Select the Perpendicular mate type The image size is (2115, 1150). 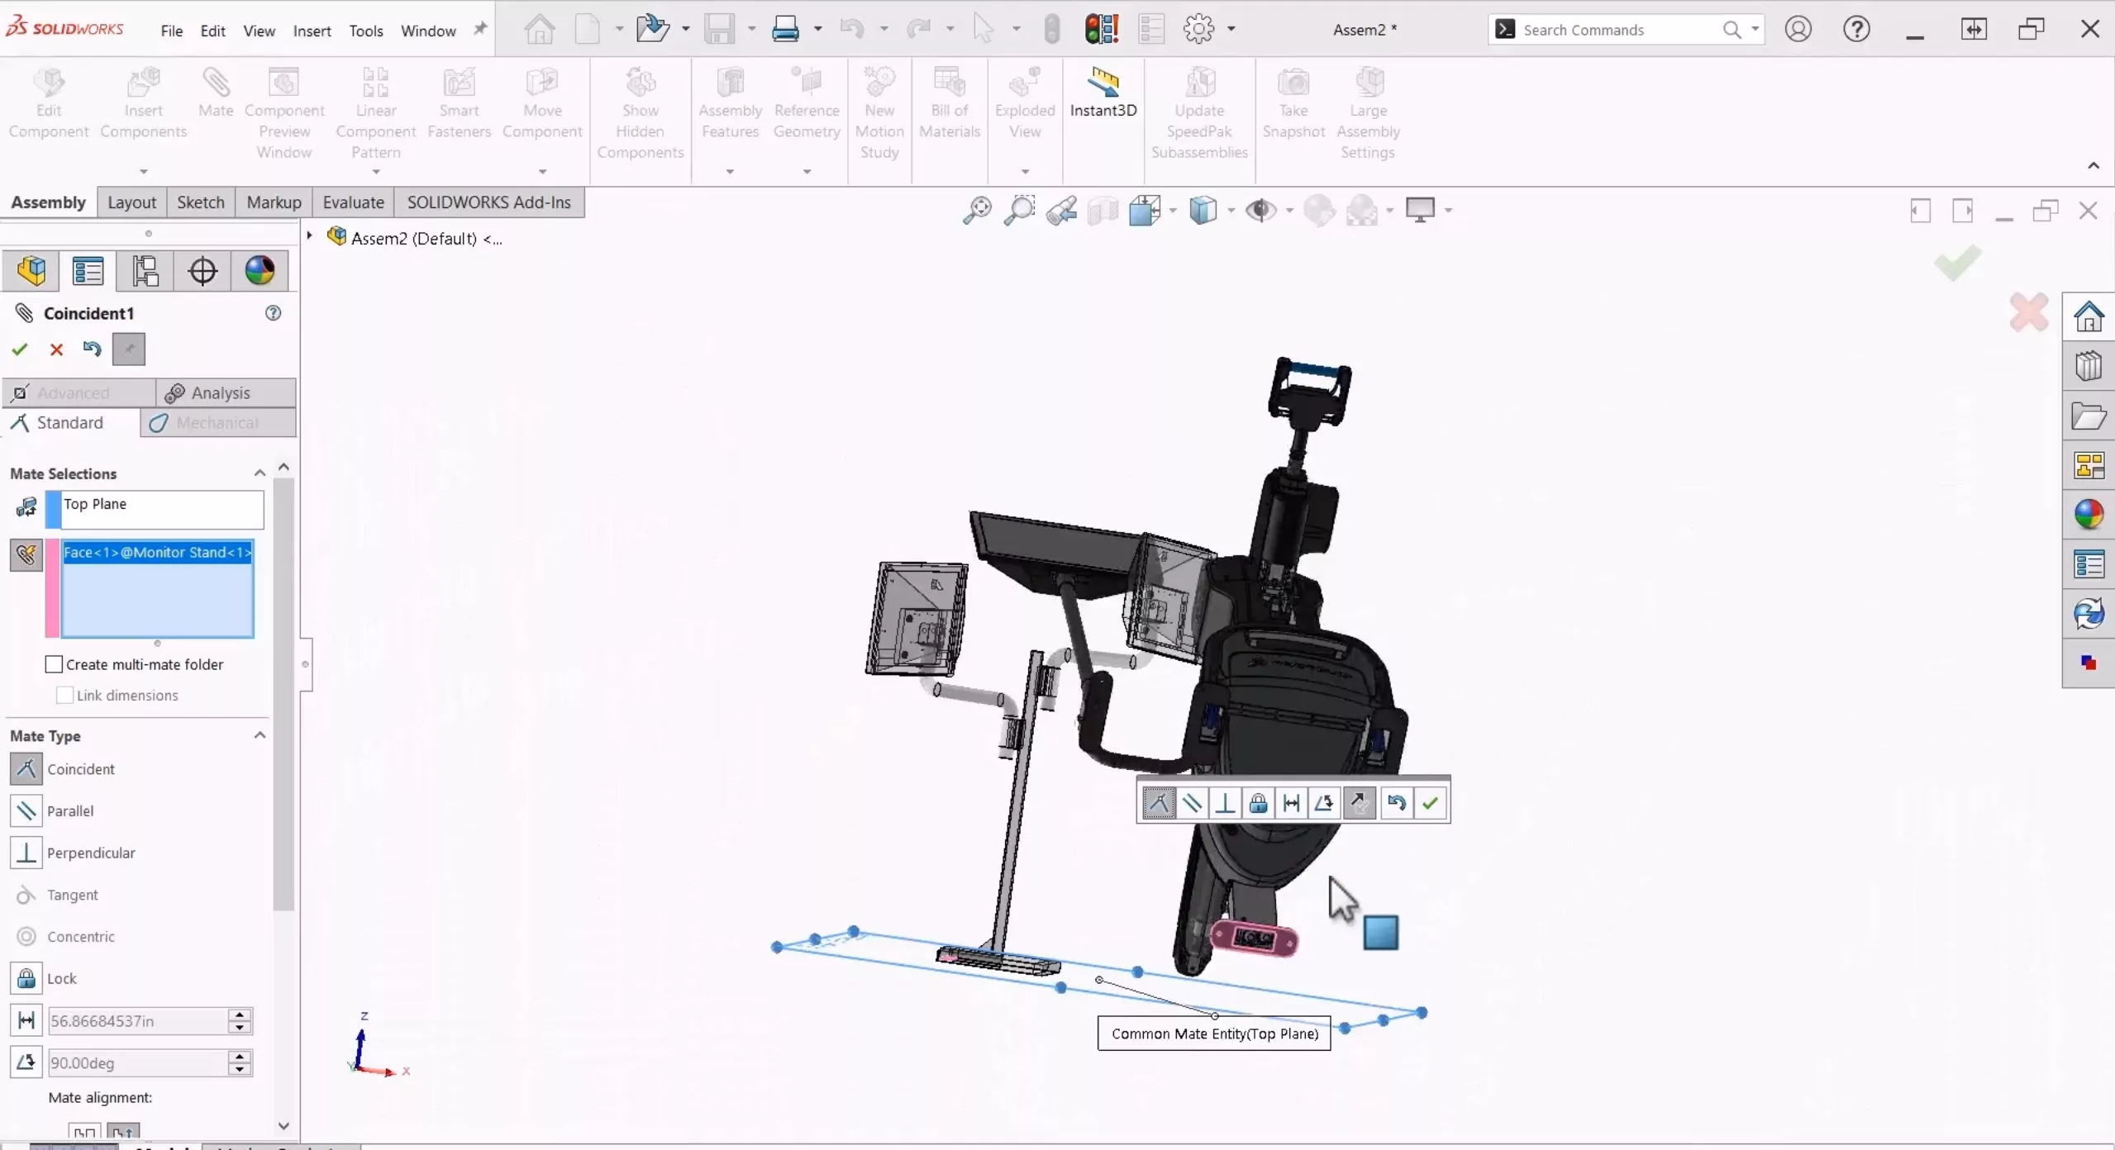[x=91, y=853]
